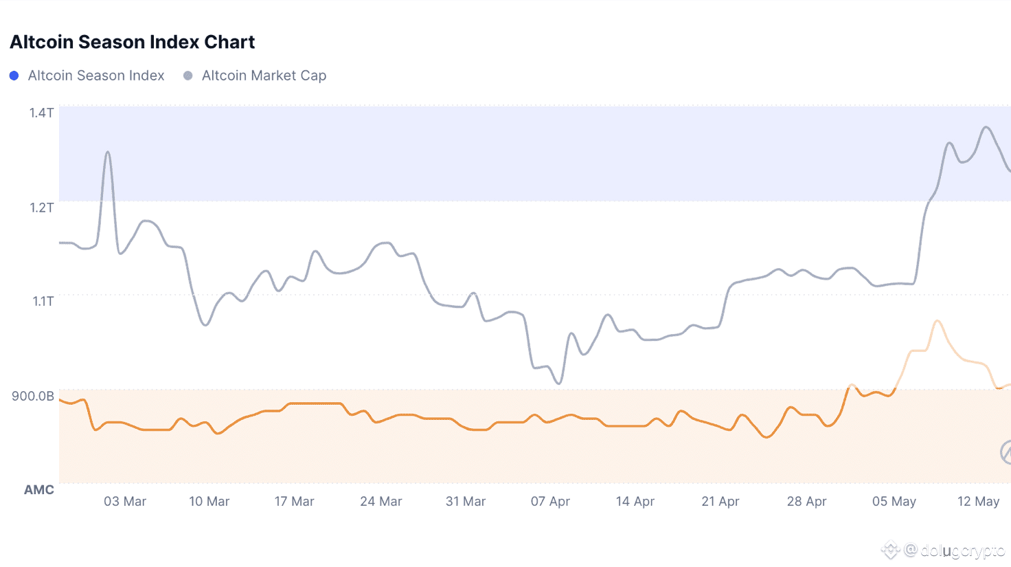
Task: Click the blue Altcoin Season Index legend dot
Action: pyautogui.click(x=14, y=76)
